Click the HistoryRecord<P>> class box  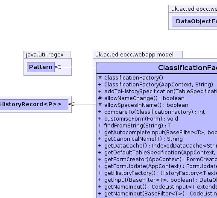[x=34, y=104]
